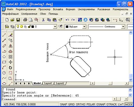Select the Copy Object tool
The image size is (134, 107).
coord(11,40)
